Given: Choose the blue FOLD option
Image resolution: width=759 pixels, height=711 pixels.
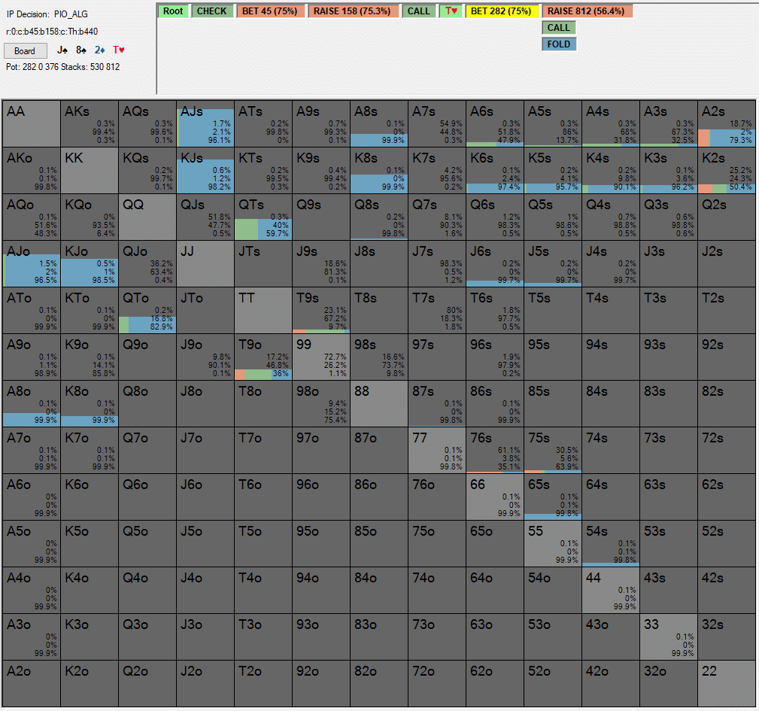Looking at the screenshot, I should [x=558, y=44].
